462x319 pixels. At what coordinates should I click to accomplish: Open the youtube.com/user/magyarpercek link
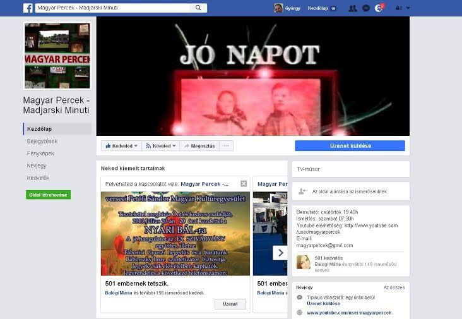tap(349, 313)
